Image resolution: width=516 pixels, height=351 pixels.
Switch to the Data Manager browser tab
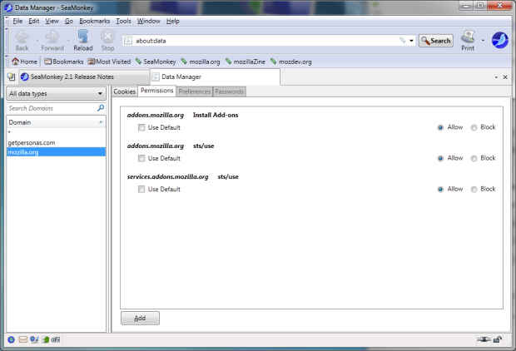[x=215, y=77]
